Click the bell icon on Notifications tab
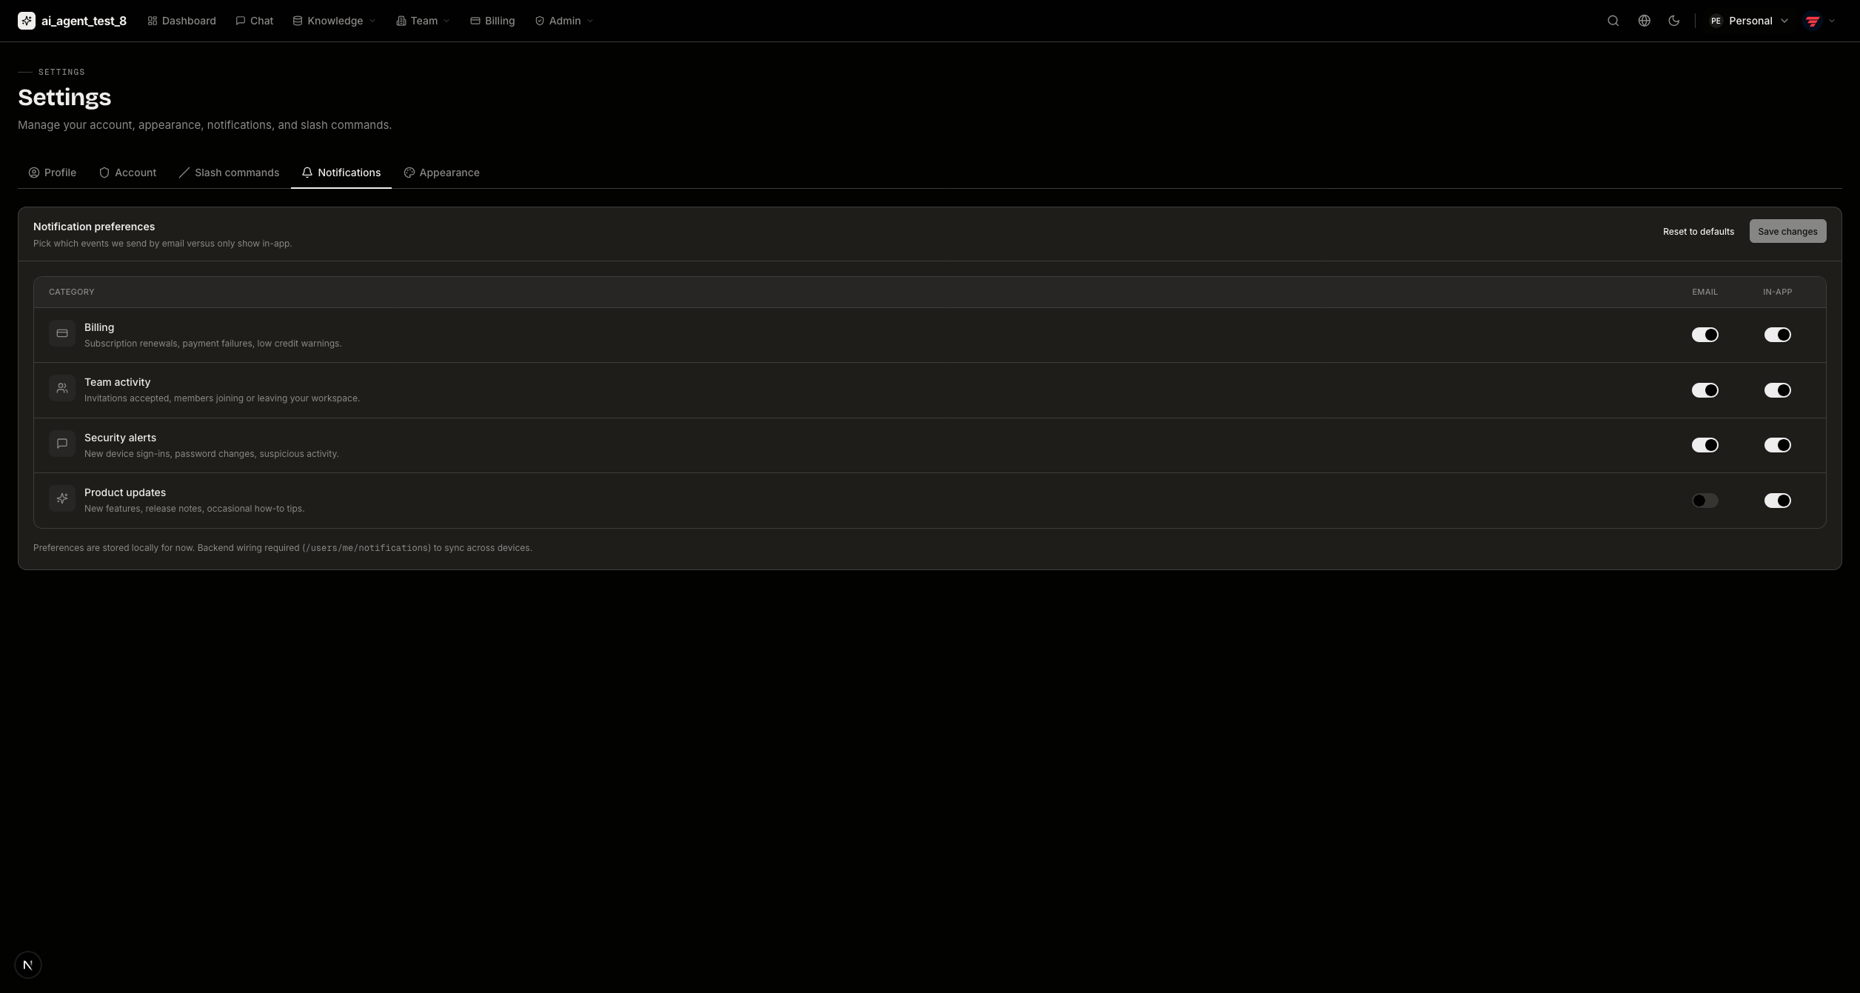1860x993 pixels. [x=307, y=173]
